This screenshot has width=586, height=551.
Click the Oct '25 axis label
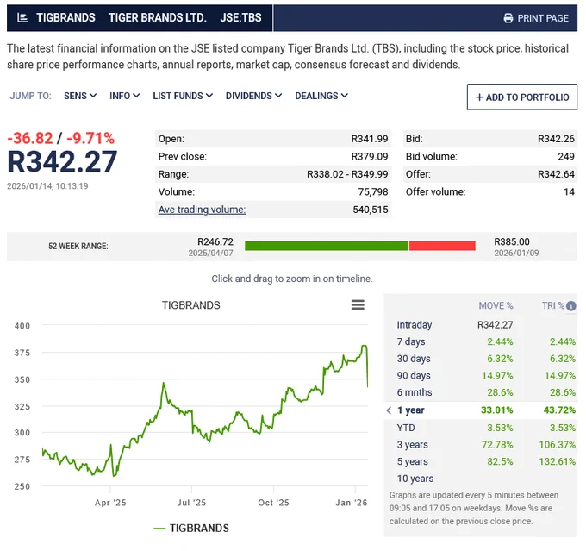(273, 503)
